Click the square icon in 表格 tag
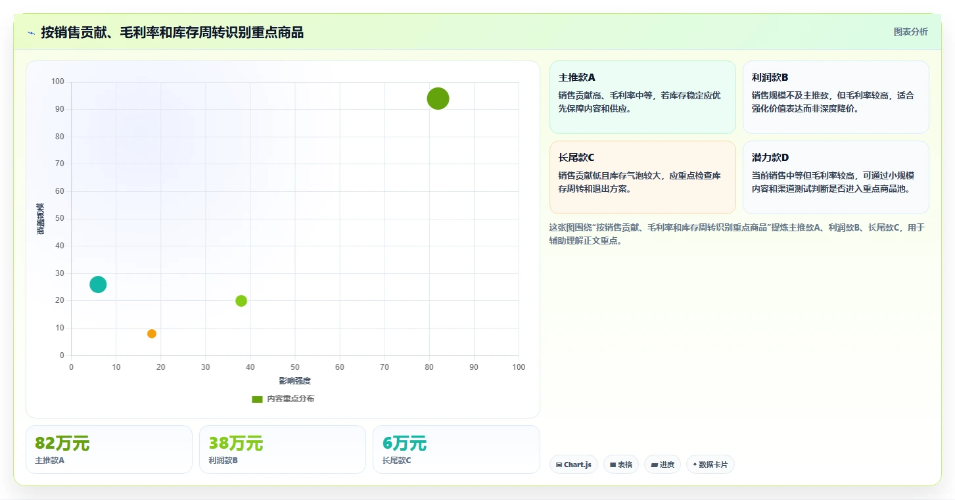 [x=613, y=465]
